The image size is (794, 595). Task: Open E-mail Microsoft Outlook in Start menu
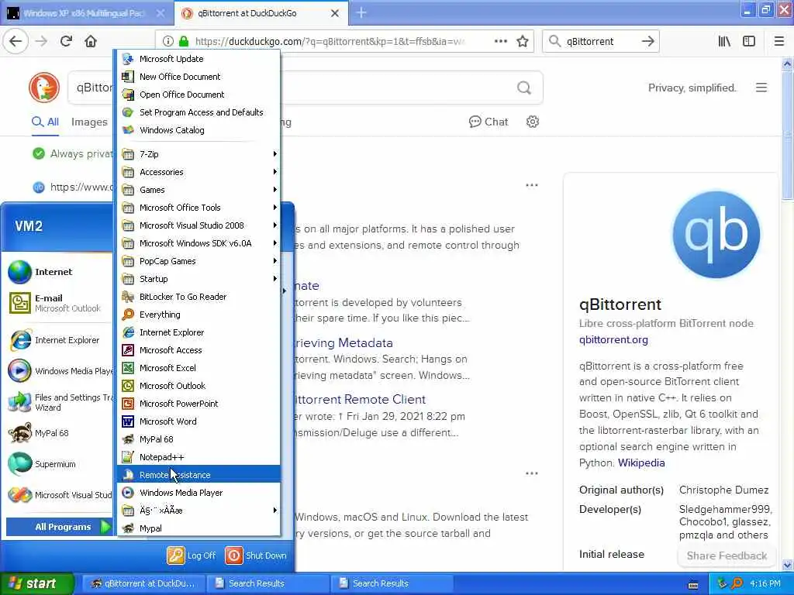[x=58, y=303]
